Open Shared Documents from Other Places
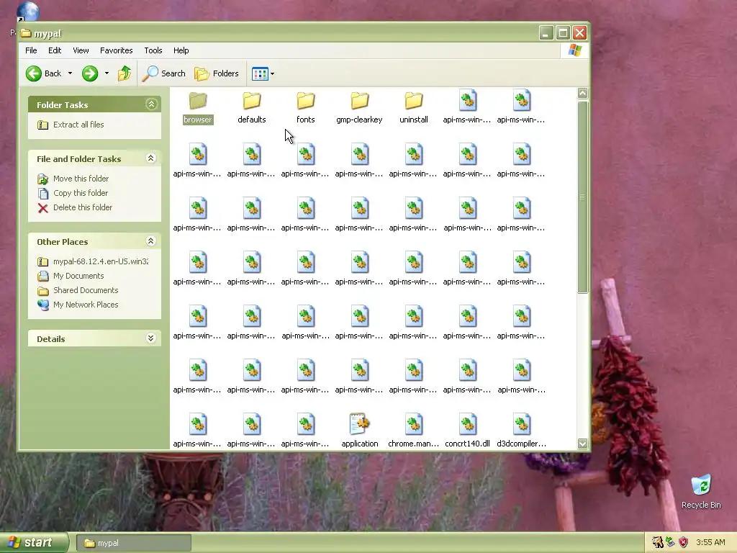 (x=86, y=290)
